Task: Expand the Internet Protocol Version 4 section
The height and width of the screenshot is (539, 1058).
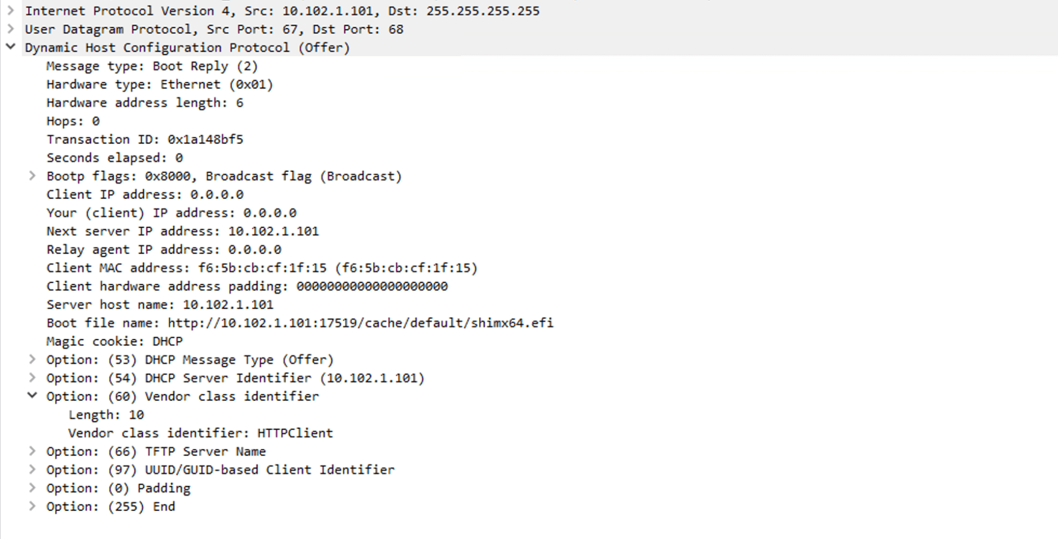Action: (x=10, y=10)
